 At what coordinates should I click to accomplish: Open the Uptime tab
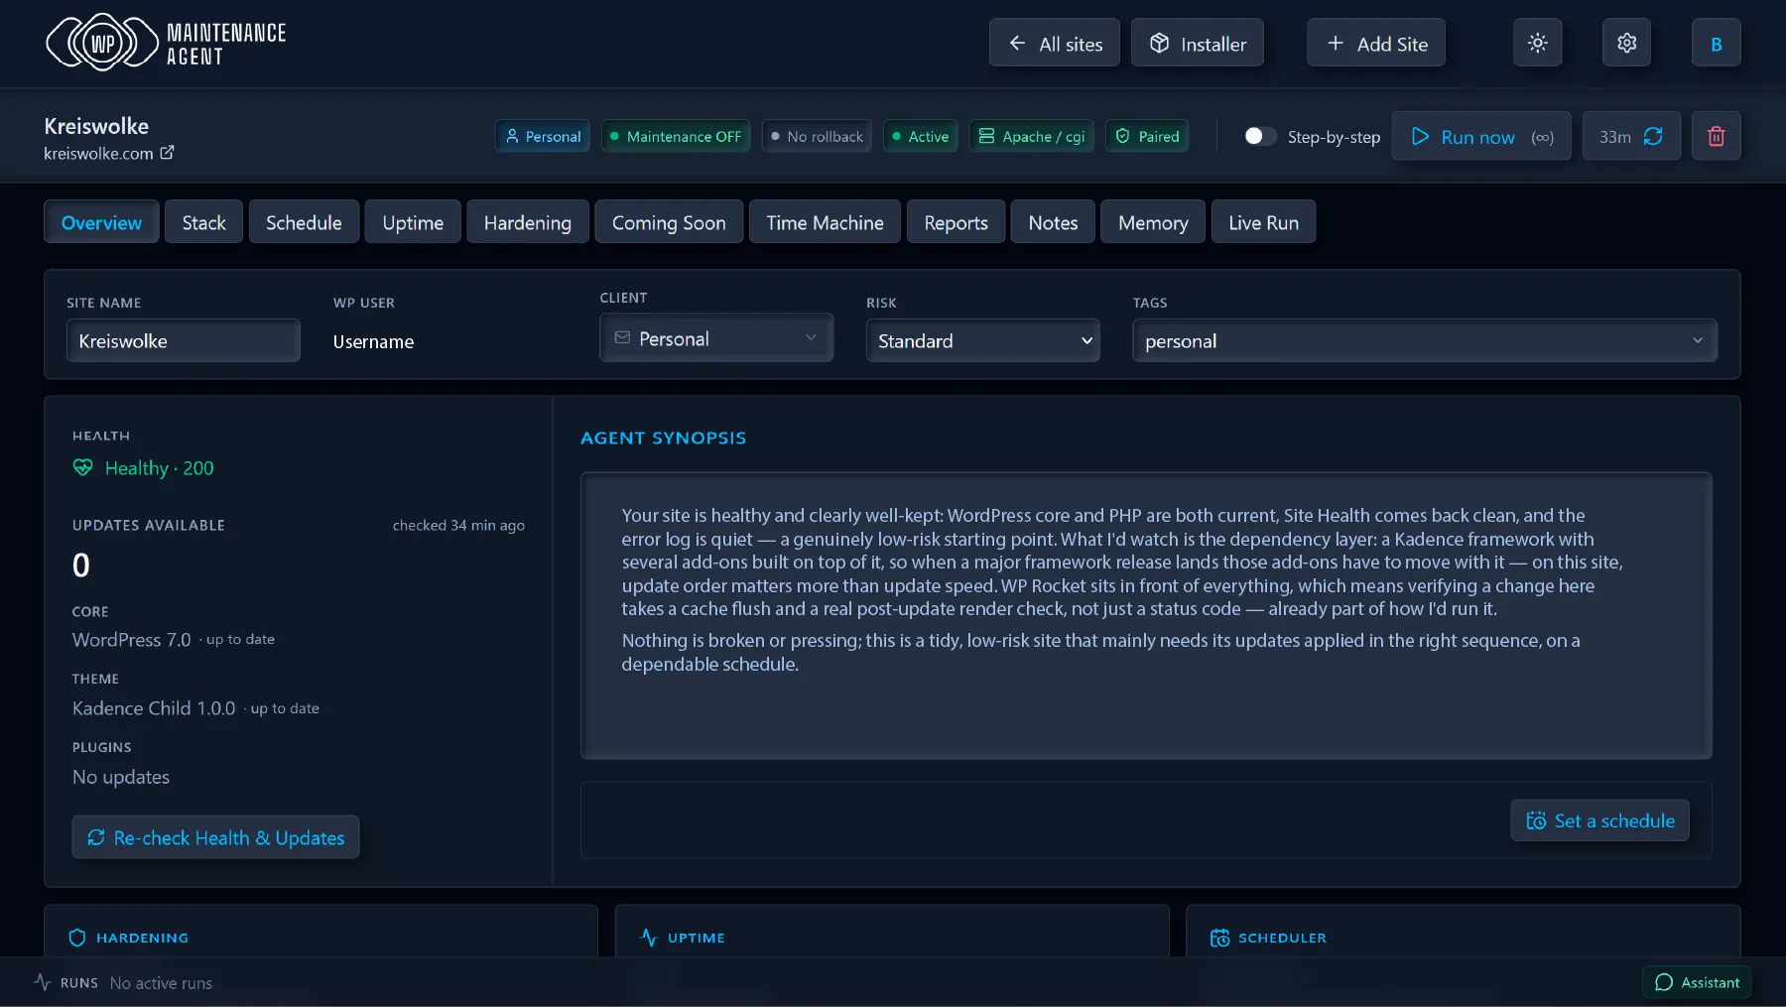point(413,222)
